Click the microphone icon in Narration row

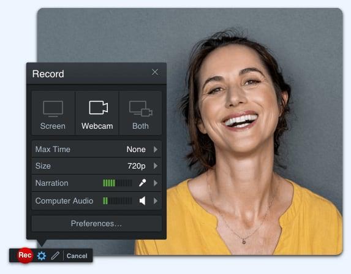[x=142, y=183]
